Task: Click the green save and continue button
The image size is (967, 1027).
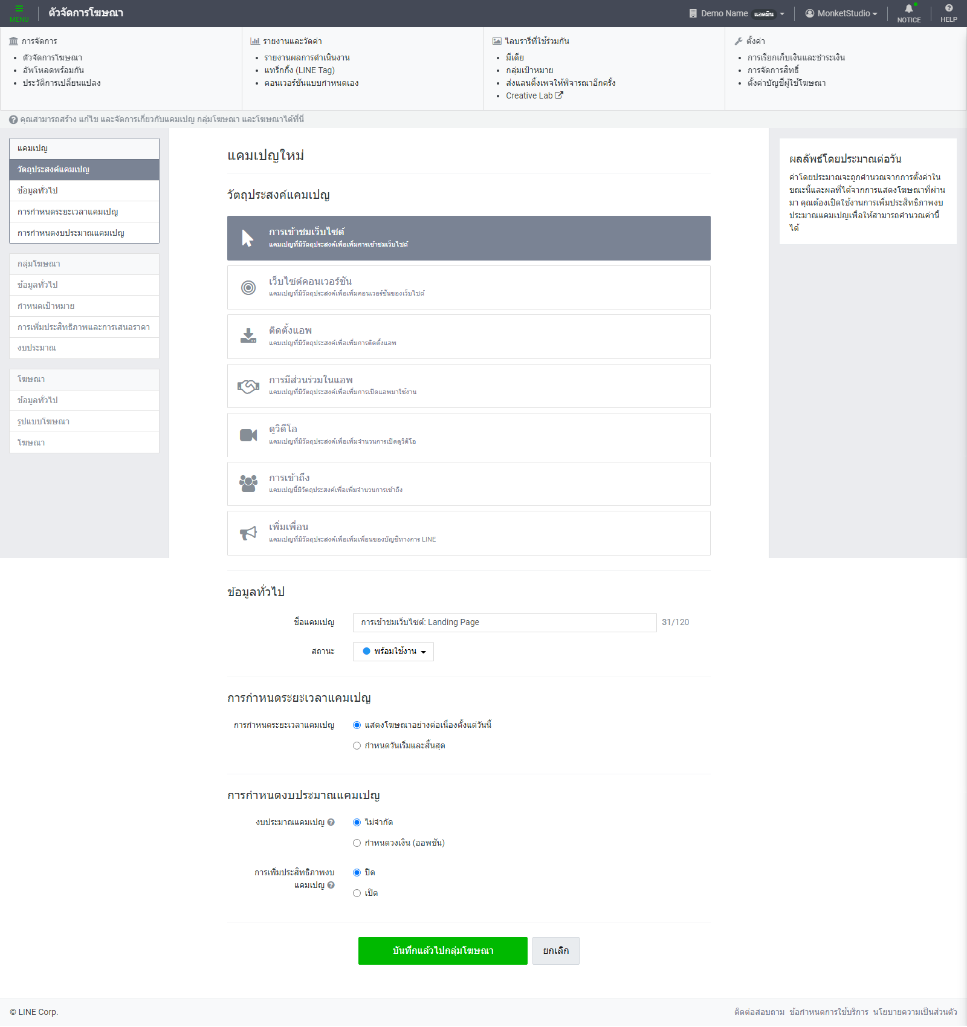Action: click(442, 951)
